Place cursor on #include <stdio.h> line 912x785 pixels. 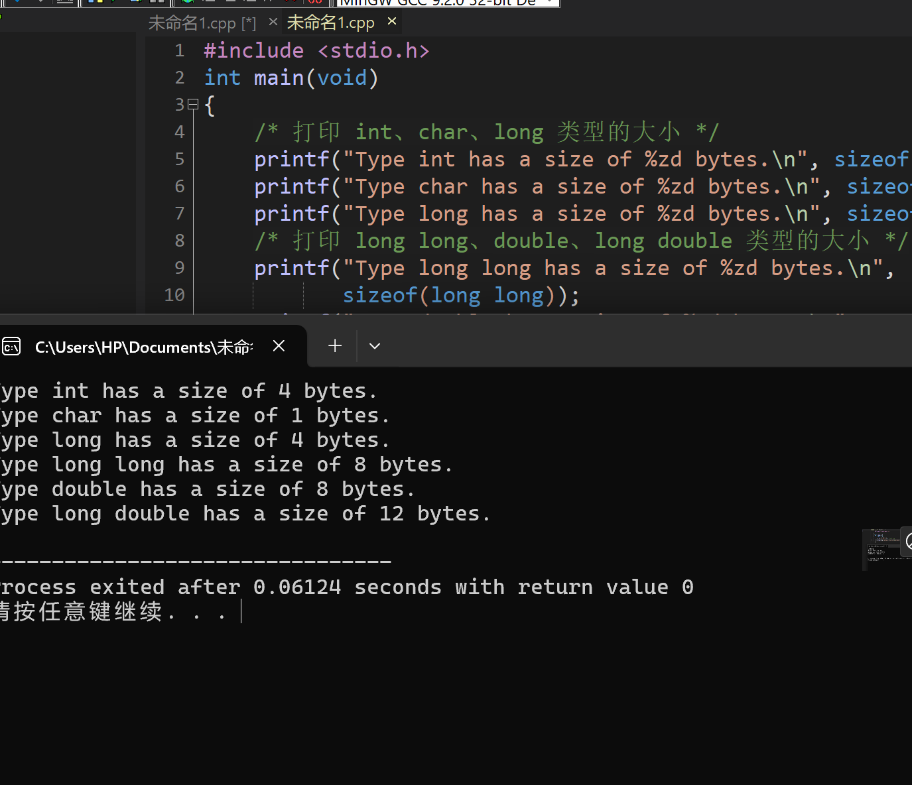coord(316,51)
